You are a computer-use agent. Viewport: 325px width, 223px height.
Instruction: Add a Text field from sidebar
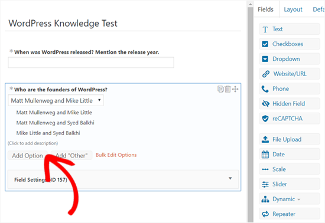pos(289,29)
